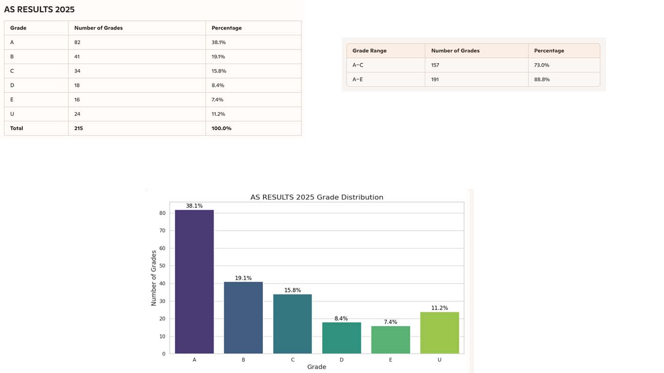Select the grade D bar in chart
The width and height of the screenshot is (664, 373).
pyautogui.click(x=341, y=338)
